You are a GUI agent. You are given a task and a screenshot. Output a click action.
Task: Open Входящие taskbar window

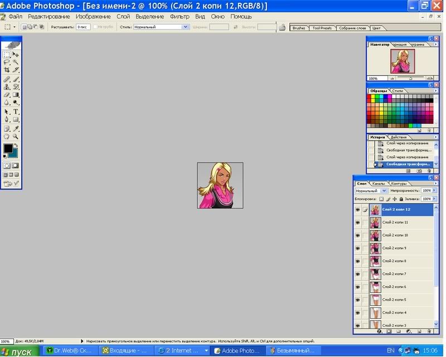126,351
